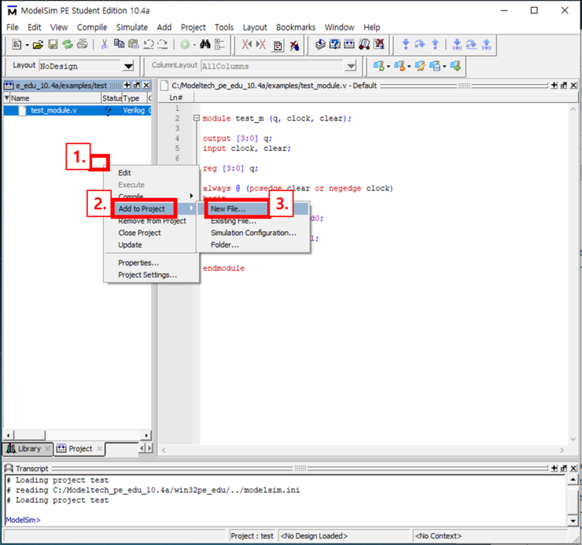Screen dimensions: 582x545
Task: Zoom the project pane with plus button
Action: tap(127, 86)
